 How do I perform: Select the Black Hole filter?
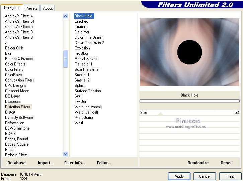(x=84, y=16)
